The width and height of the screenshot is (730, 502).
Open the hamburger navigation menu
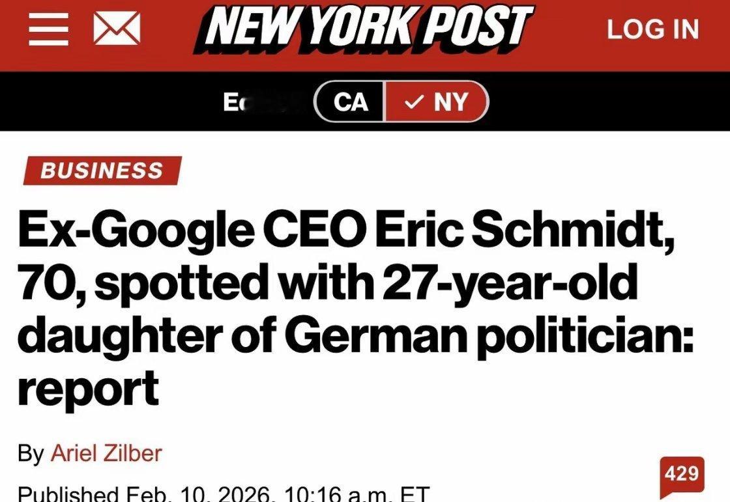49,31
